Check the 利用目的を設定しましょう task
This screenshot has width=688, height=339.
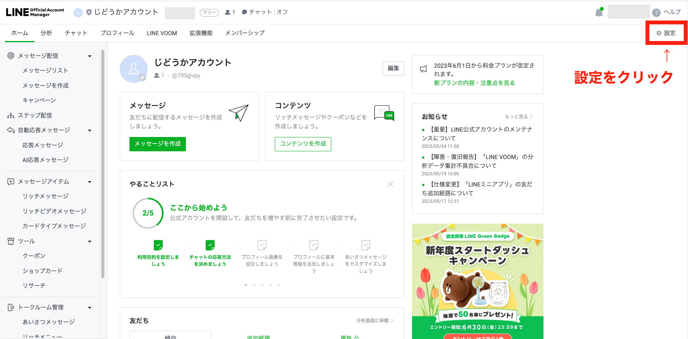[158, 245]
